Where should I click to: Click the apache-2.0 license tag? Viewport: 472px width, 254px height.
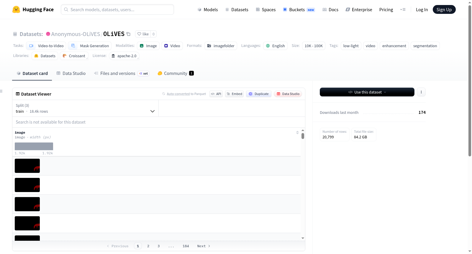point(124,56)
